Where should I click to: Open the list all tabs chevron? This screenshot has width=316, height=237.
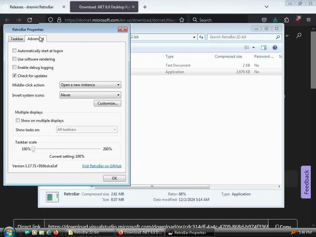pos(266,7)
